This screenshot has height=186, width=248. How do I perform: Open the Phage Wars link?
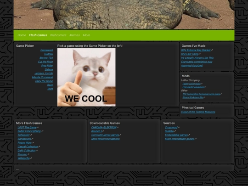coord(25,143)
